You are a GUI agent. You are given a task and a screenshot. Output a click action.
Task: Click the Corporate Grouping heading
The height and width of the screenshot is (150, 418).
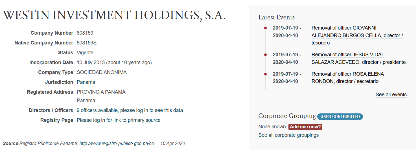287,116
